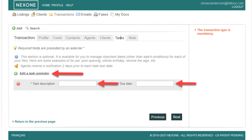Click the Add transaction link
The image size is (252, 140).
coord(19,28)
